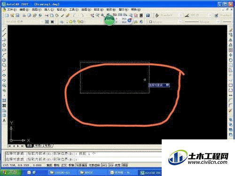Open the AutoCAD 200 taskbar button

(x=150, y=173)
